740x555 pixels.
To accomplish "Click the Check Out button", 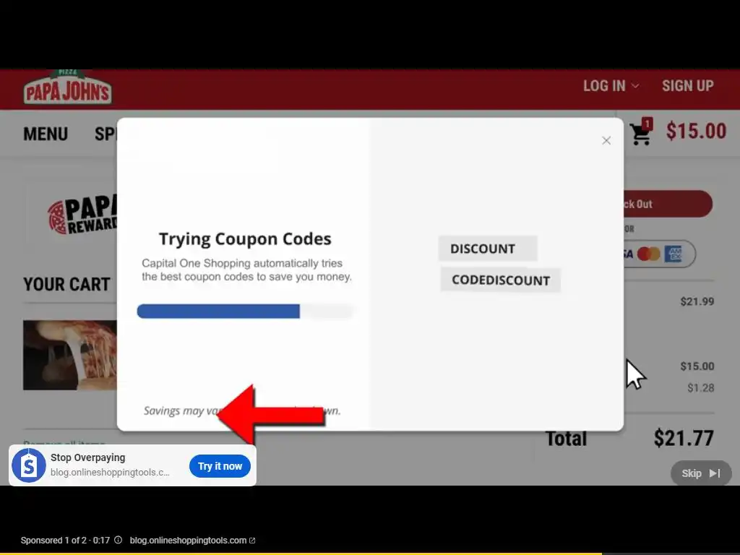I will pyautogui.click(x=668, y=204).
